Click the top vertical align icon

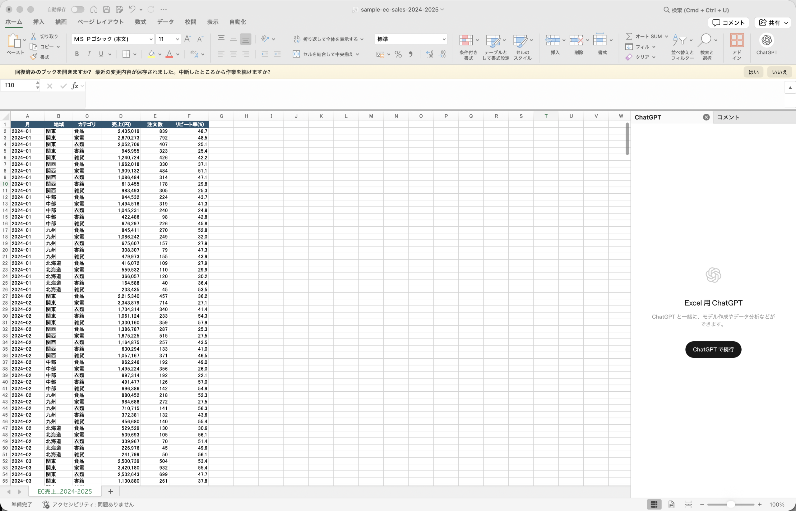tap(221, 39)
